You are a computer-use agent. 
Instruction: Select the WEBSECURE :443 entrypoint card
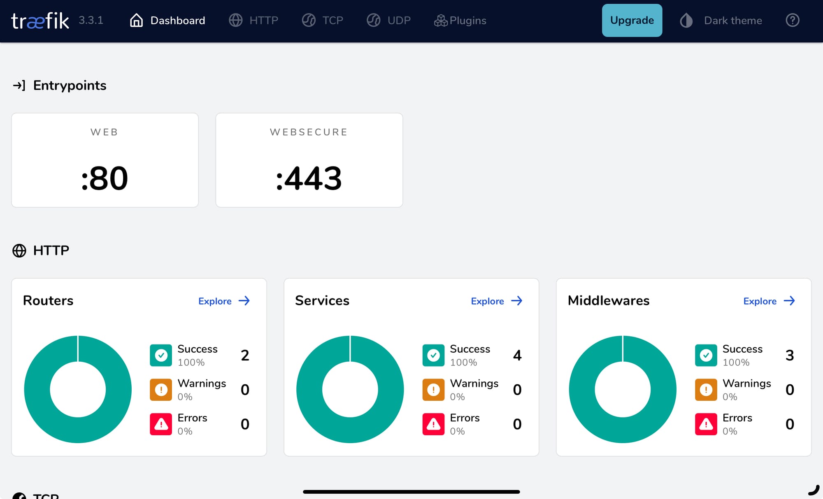coord(309,160)
